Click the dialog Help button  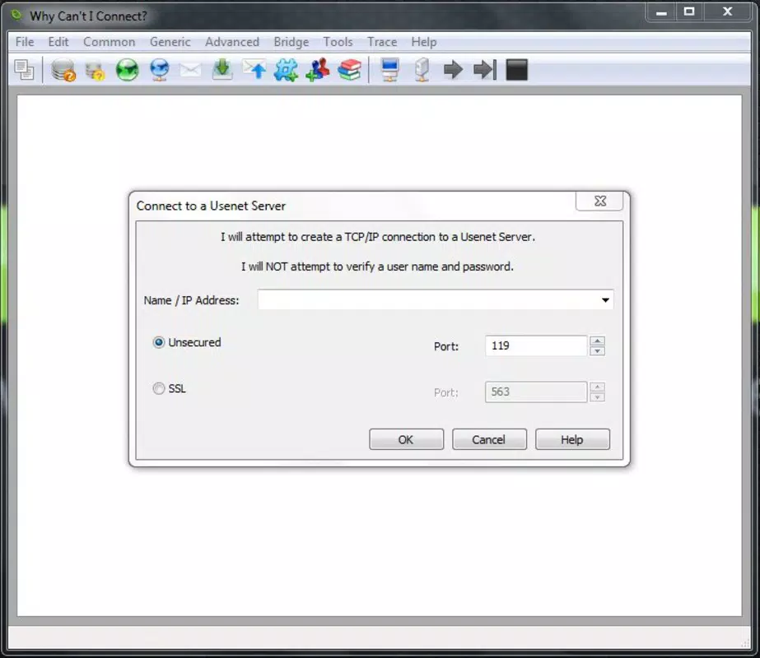(x=572, y=439)
